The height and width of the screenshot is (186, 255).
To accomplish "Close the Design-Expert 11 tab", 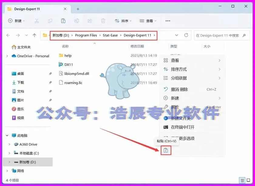I will click(65, 9).
